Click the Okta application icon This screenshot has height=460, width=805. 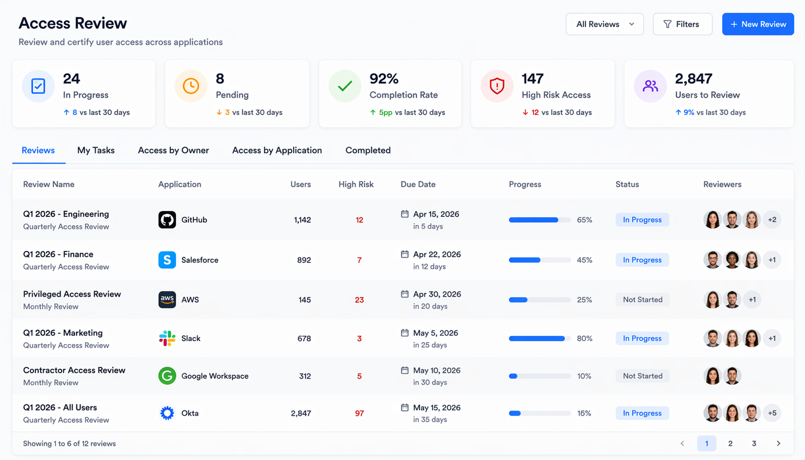167,413
